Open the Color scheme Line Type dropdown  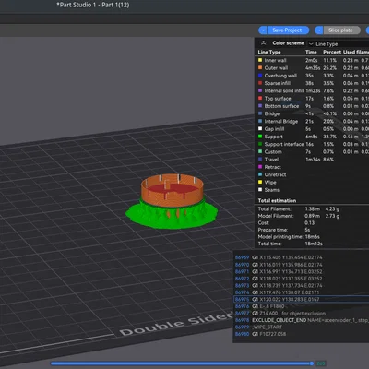339,44
